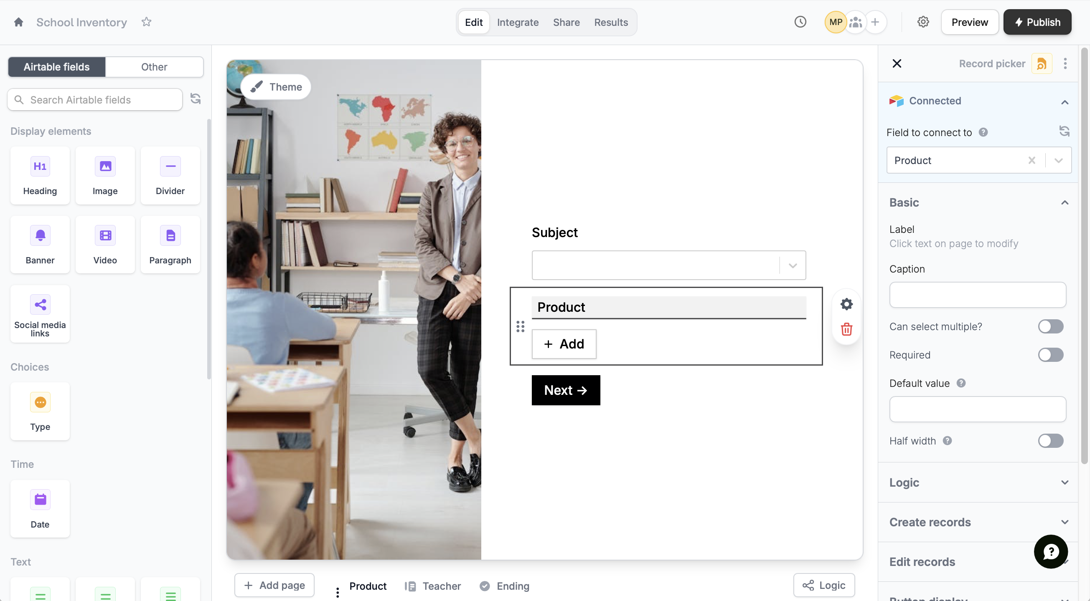Add the Video display element
1090x601 pixels.
(105, 245)
